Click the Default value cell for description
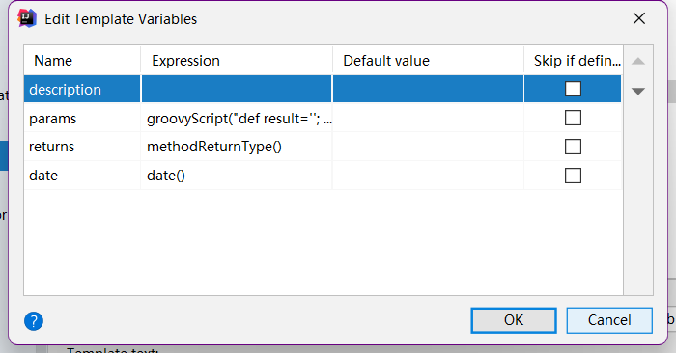 (x=428, y=89)
